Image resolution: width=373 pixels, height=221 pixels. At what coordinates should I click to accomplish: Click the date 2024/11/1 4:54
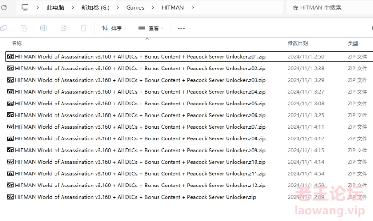[306, 173]
